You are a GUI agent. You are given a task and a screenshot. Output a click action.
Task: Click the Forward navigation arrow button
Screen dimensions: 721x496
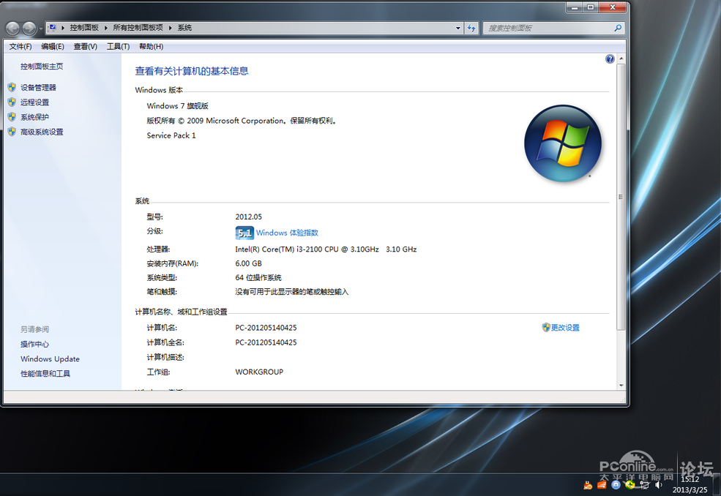pos(29,29)
